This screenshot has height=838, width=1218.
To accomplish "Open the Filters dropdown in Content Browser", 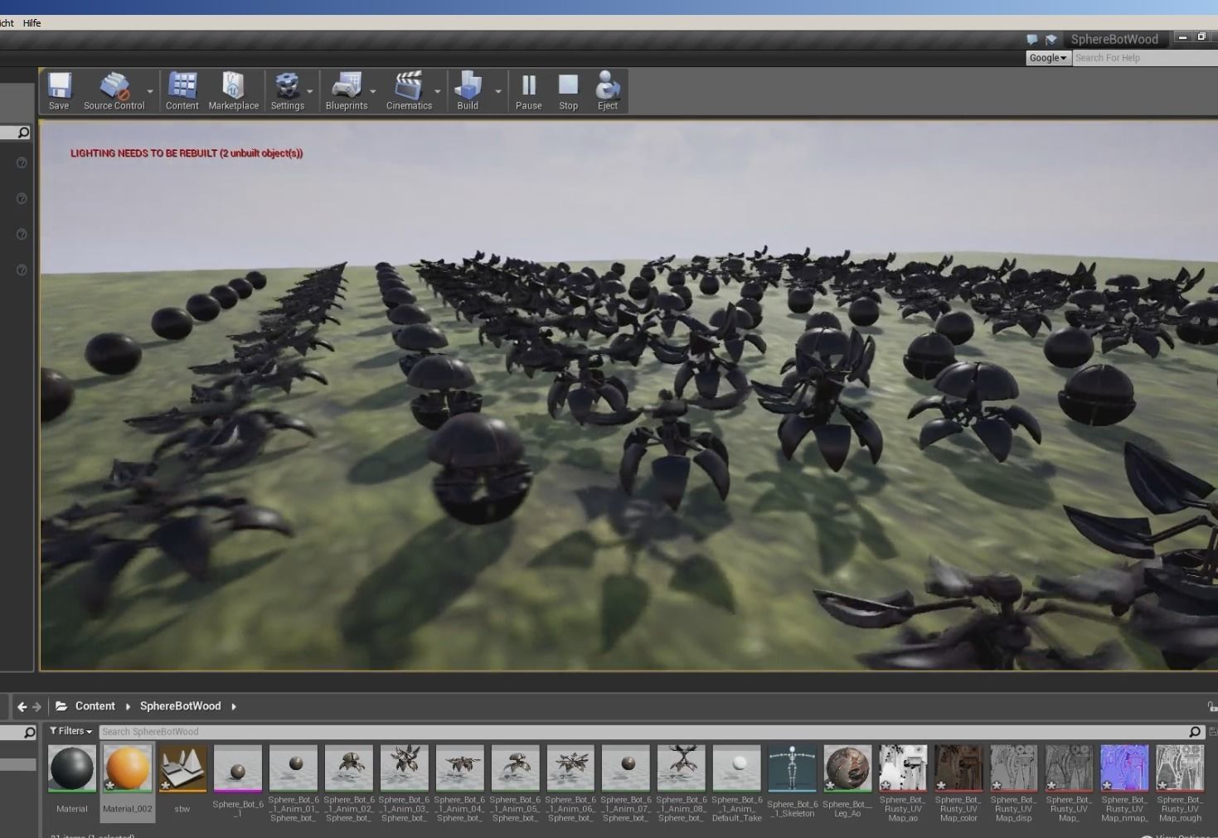I will pyautogui.click(x=70, y=731).
